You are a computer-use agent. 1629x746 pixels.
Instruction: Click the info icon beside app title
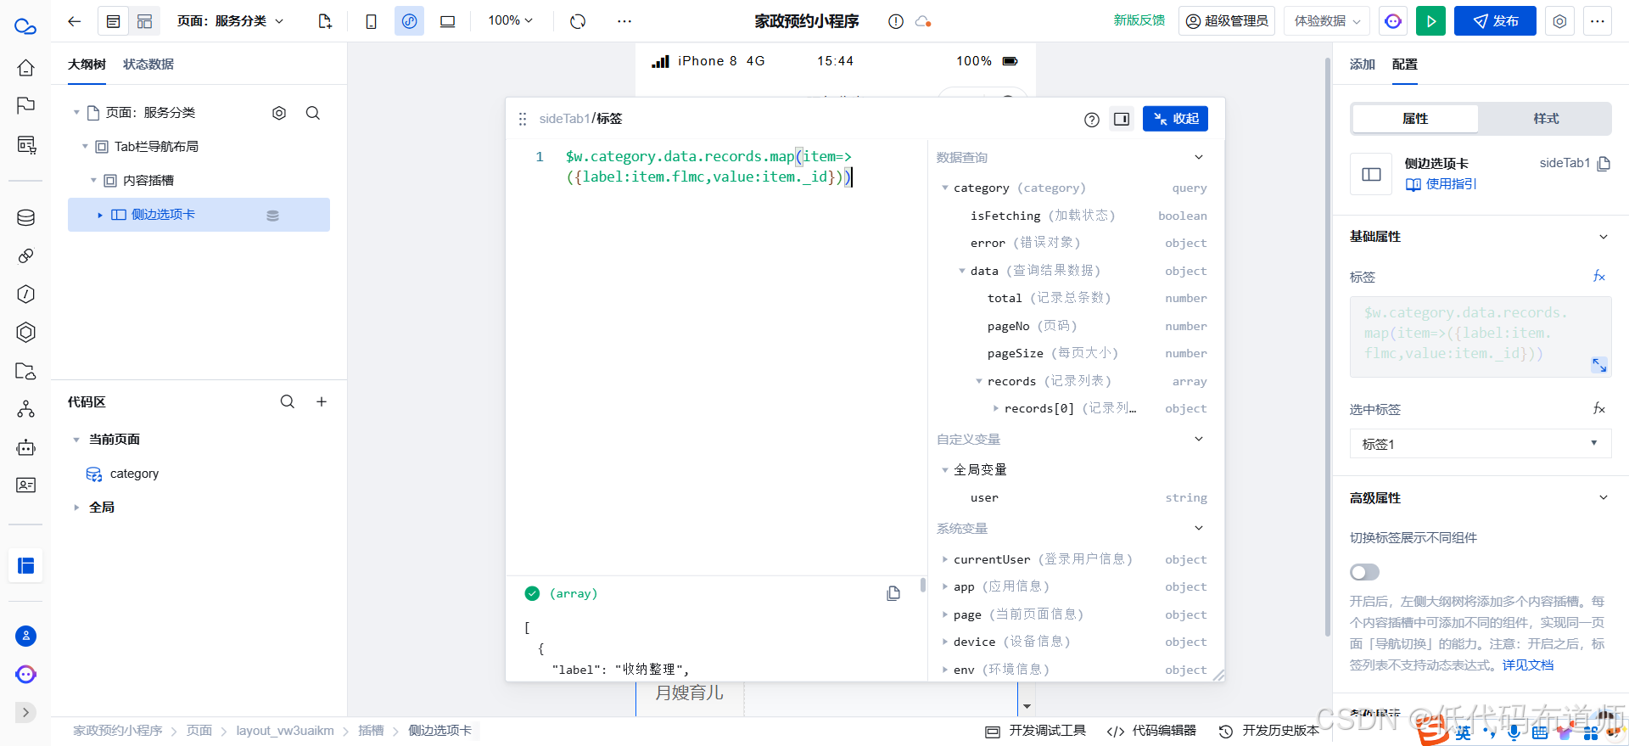click(x=896, y=21)
